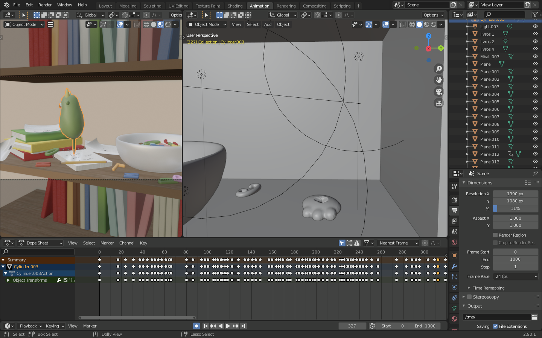This screenshot has height=338, width=542.
Task: Toggle the pin icon in Scene properties
Action: tap(535, 174)
